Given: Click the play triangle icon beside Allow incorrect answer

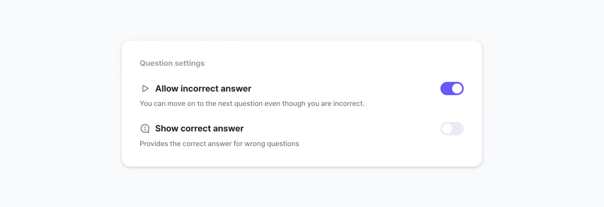Looking at the screenshot, I should tap(145, 89).
